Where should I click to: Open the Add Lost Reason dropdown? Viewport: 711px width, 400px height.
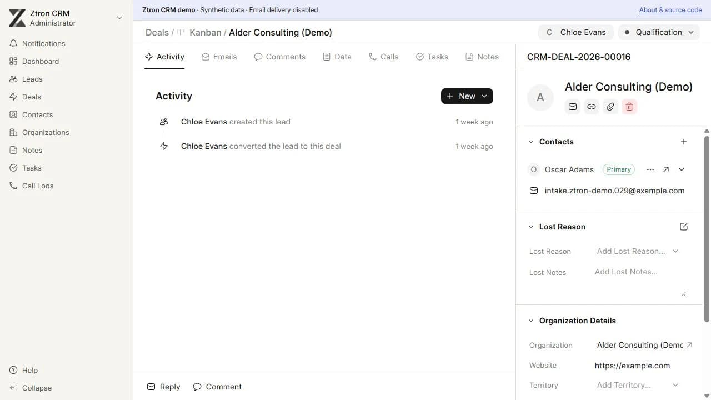638,251
